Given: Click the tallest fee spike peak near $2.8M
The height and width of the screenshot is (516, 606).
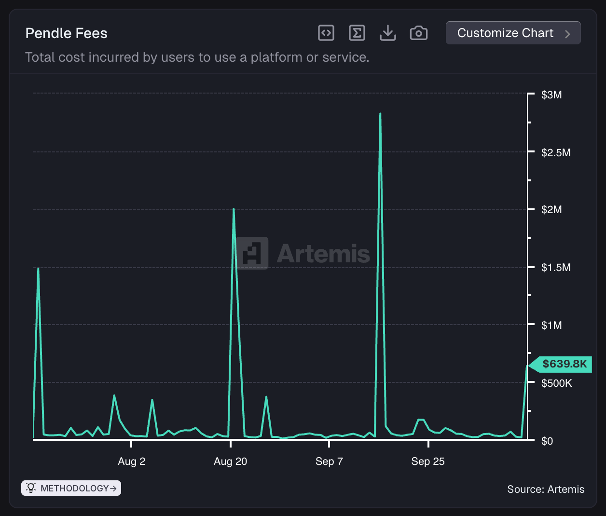Looking at the screenshot, I should click(380, 114).
